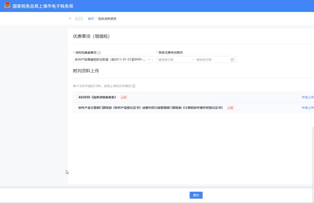
Task: Click info icon beside 减免税备案事项 label
Action: pos(99,53)
